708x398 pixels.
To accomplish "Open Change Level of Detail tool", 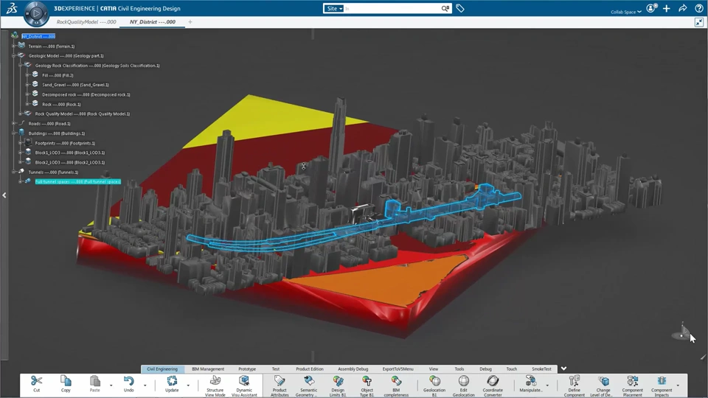I will coord(603,381).
